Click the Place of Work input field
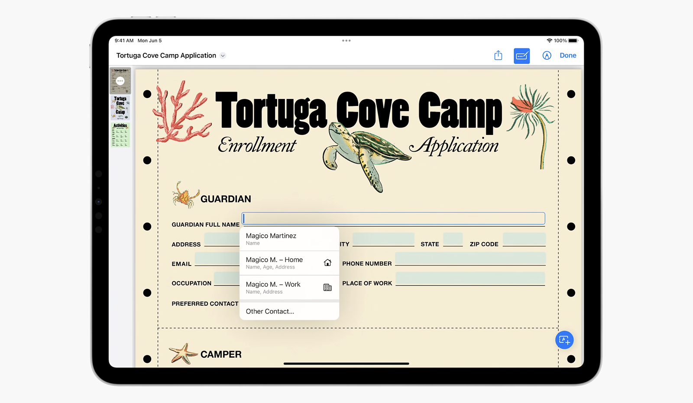 (470, 278)
